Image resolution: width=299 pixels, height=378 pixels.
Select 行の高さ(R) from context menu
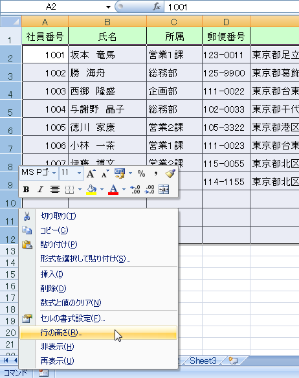click(x=98, y=333)
